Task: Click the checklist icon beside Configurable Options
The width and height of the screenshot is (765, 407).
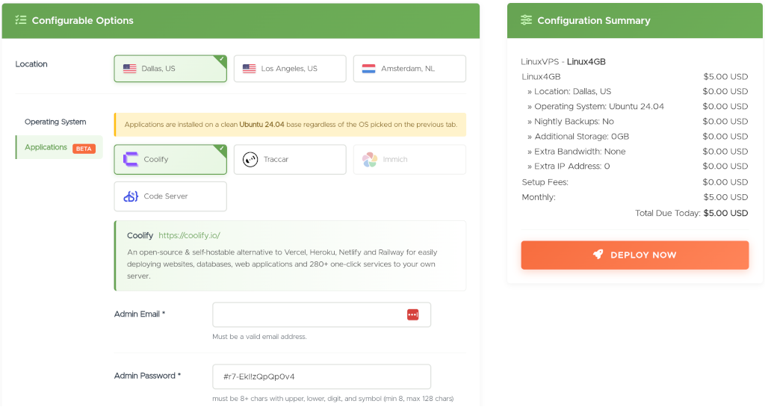Action: tap(20, 20)
